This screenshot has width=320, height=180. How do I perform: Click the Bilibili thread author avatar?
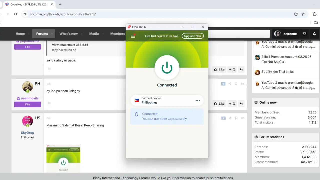pyautogui.click(x=257, y=58)
